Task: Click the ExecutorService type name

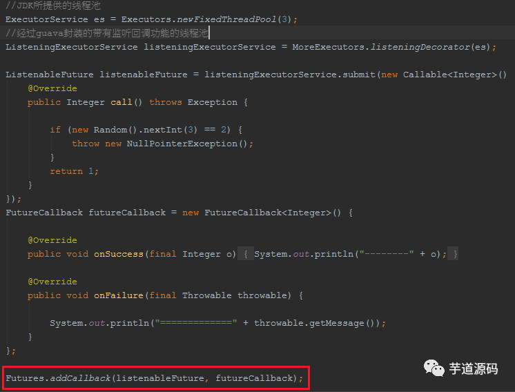Action: click(x=47, y=19)
